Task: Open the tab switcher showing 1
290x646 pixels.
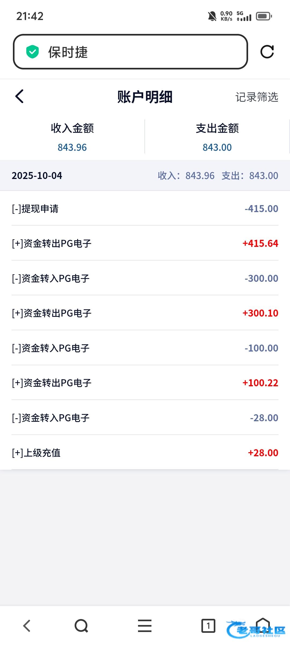Action: 208,626
